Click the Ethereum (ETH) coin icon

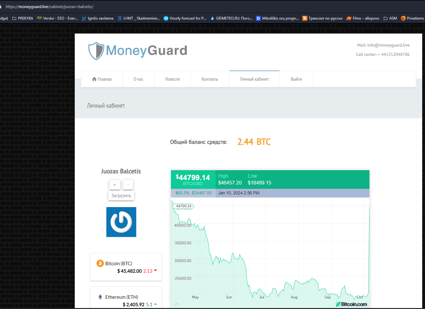100,297
